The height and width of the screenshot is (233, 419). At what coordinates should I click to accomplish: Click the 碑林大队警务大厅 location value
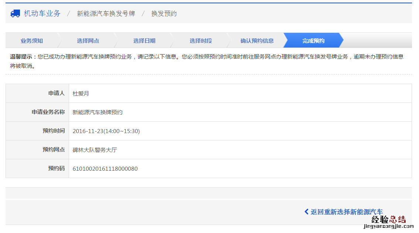click(95, 150)
